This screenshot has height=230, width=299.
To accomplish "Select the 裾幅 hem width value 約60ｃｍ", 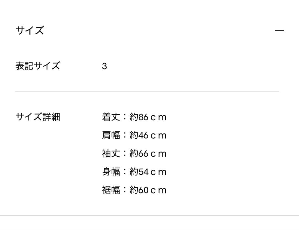I will click(x=148, y=190).
